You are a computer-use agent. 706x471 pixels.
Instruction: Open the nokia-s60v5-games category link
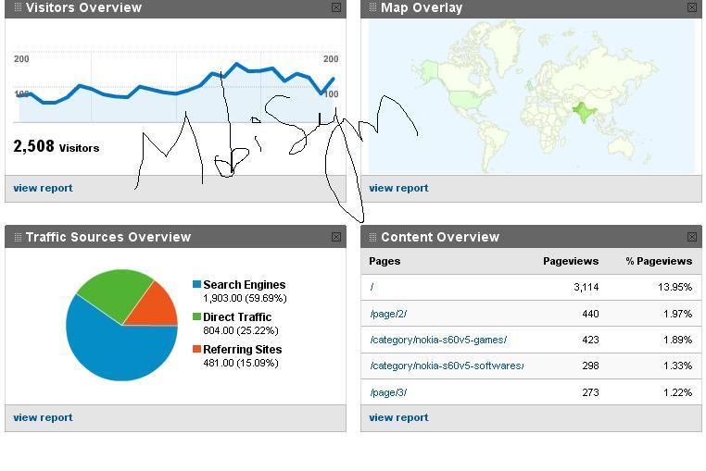tap(438, 340)
